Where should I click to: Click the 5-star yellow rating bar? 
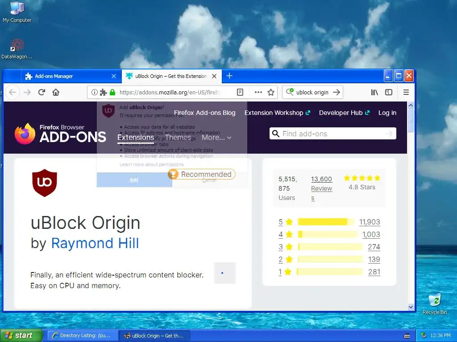pos(326,222)
